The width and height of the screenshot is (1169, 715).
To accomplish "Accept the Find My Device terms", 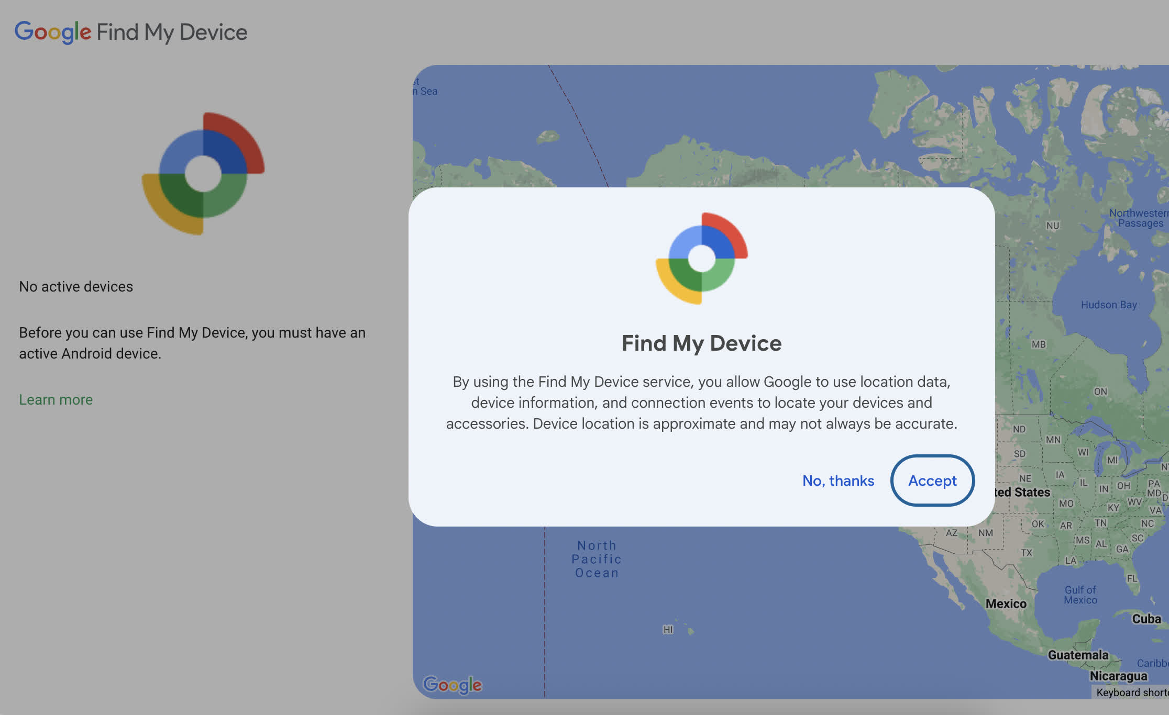I will pyautogui.click(x=932, y=481).
